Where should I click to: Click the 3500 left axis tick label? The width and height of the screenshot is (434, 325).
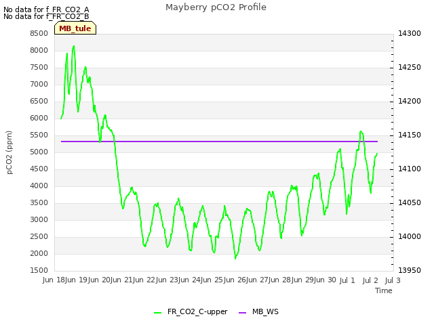click(39, 203)
